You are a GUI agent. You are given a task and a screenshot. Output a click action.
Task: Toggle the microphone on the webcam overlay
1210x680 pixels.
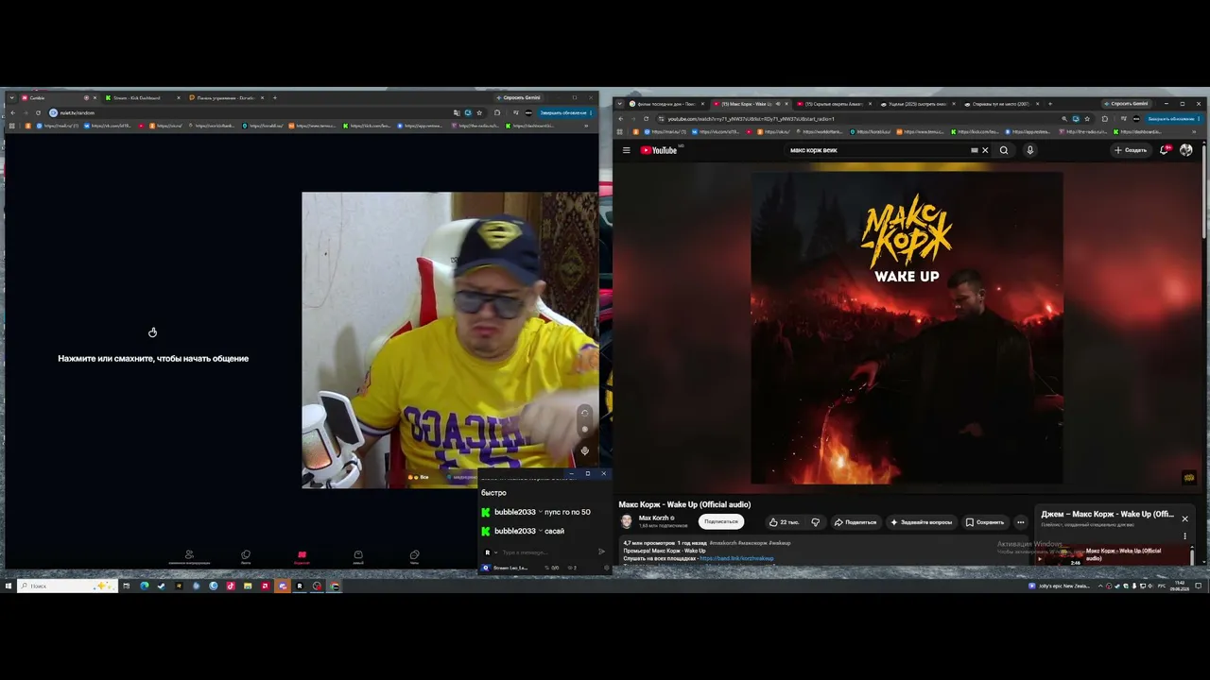tap(584, 450)
